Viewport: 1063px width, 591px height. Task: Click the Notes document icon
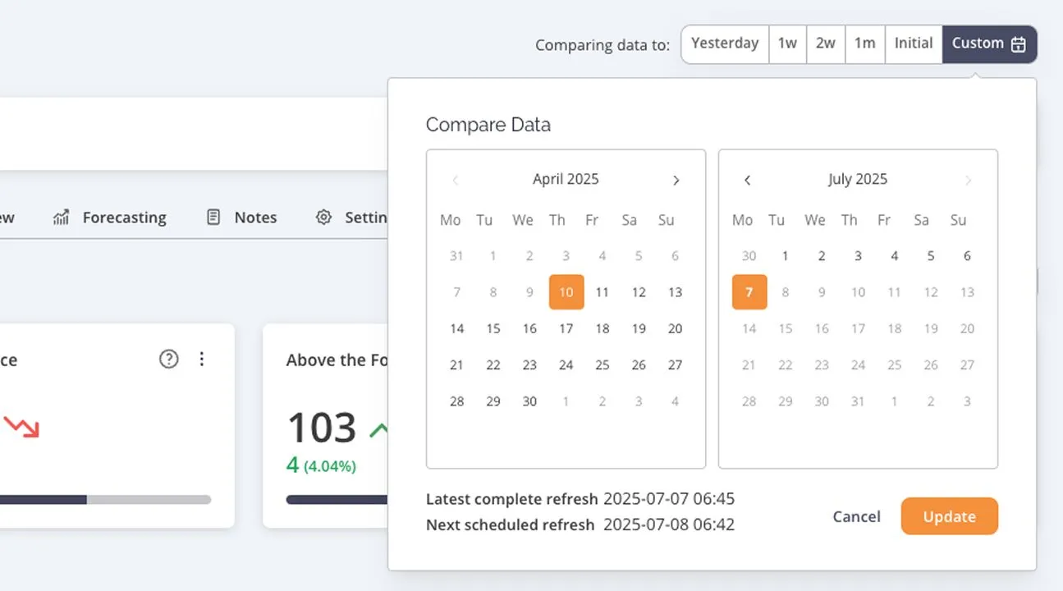coord(212,217)
